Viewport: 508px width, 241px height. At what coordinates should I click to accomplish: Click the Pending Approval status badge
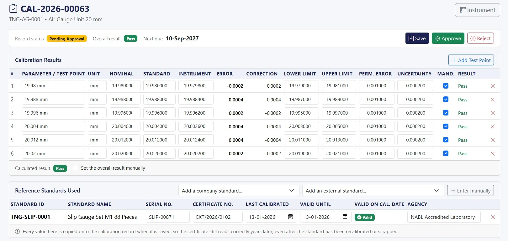coord(67,39)
